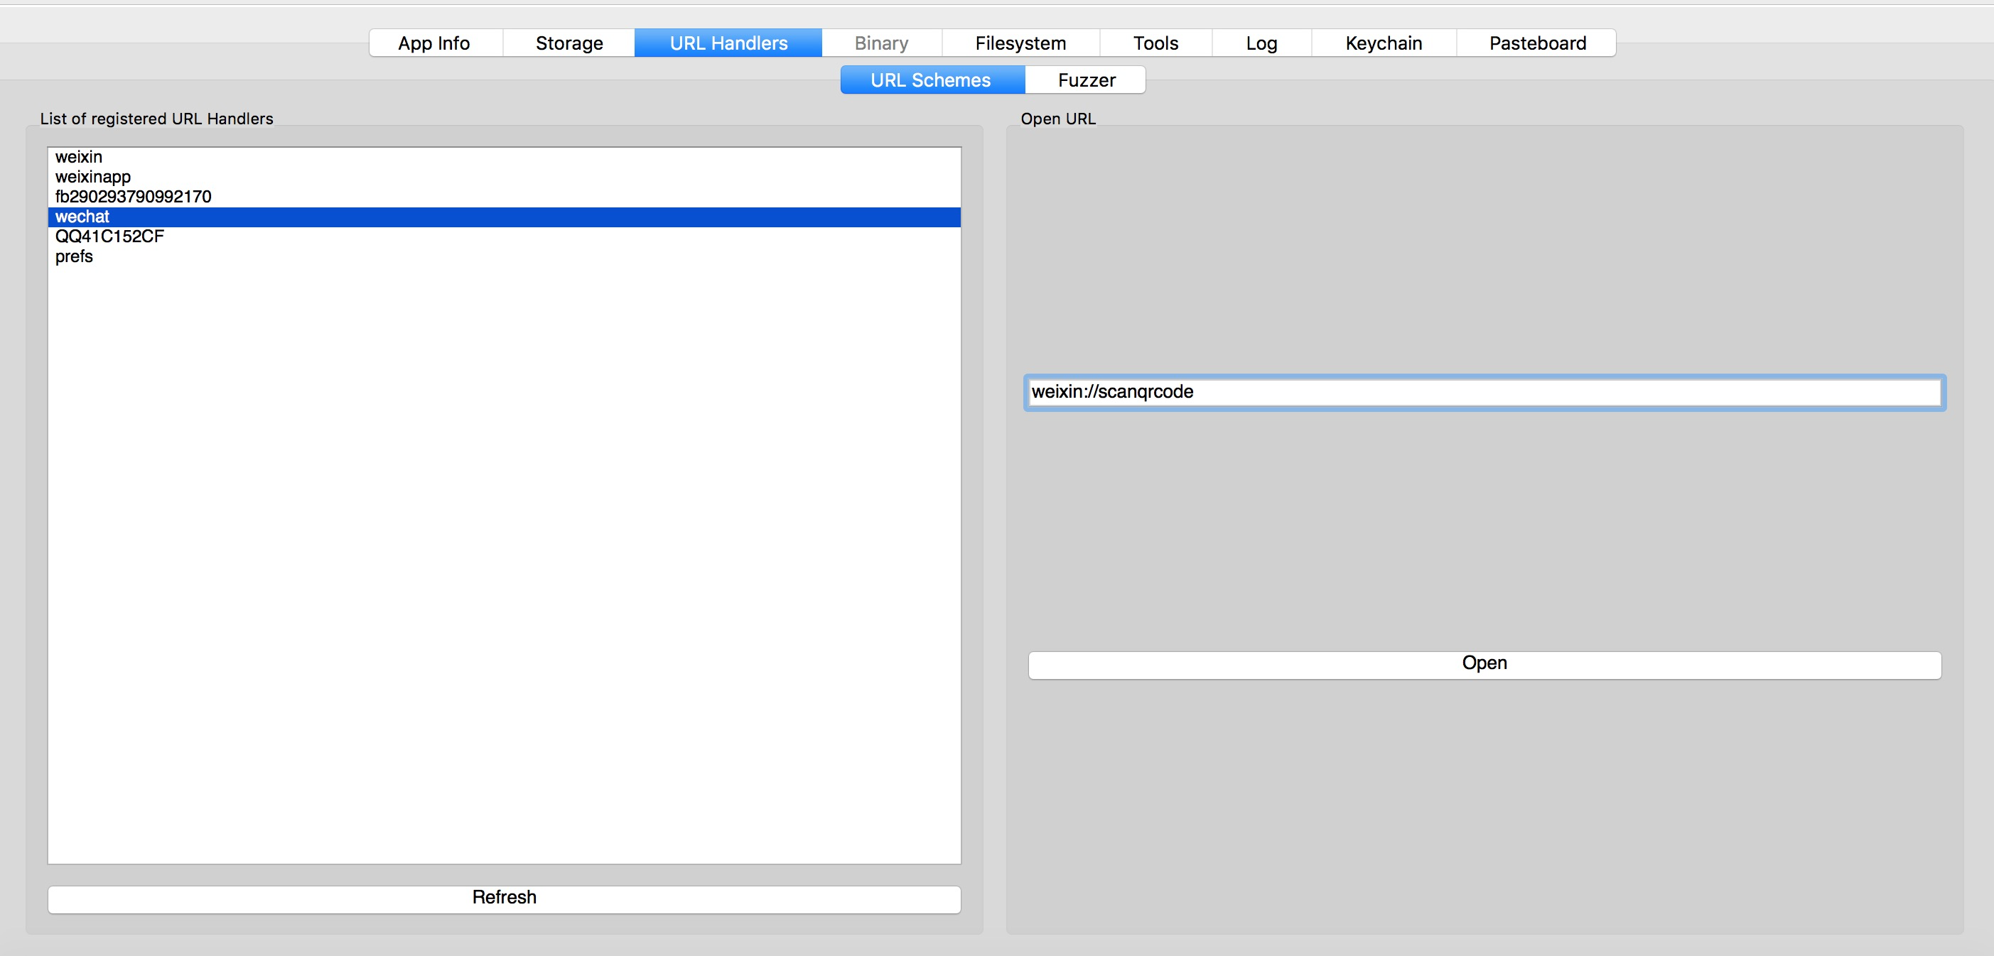Open the Binary tab

tap(882, 43)
